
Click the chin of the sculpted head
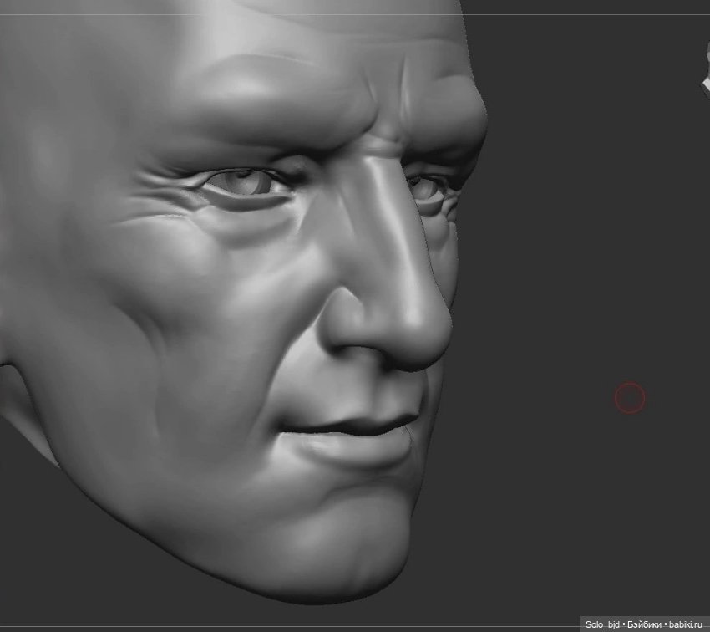pyautogui.click(x=334, y=552)
